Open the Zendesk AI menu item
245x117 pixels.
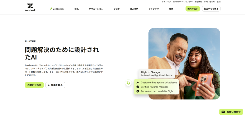tap(57, 9)
